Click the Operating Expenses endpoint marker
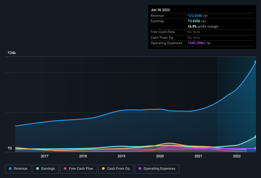Viewport: 261px width, 178px height. 256,148
